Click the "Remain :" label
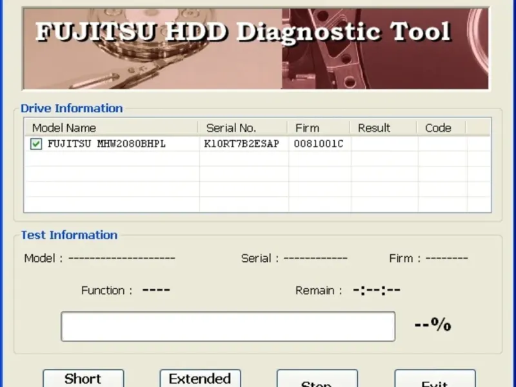Image resolution: width=516 pixels, height=387 pixels. click(x=319, y=291)
